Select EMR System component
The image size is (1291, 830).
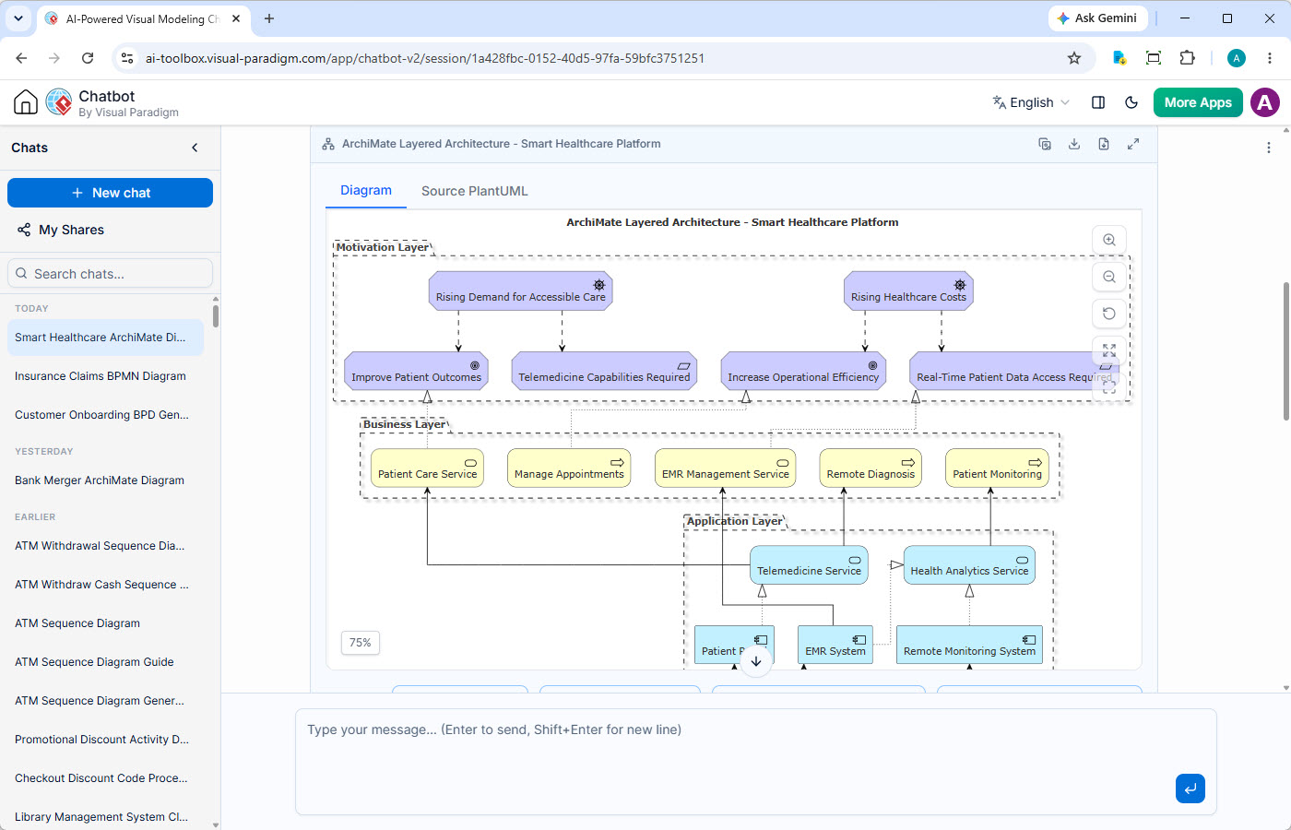coord(835,645)
